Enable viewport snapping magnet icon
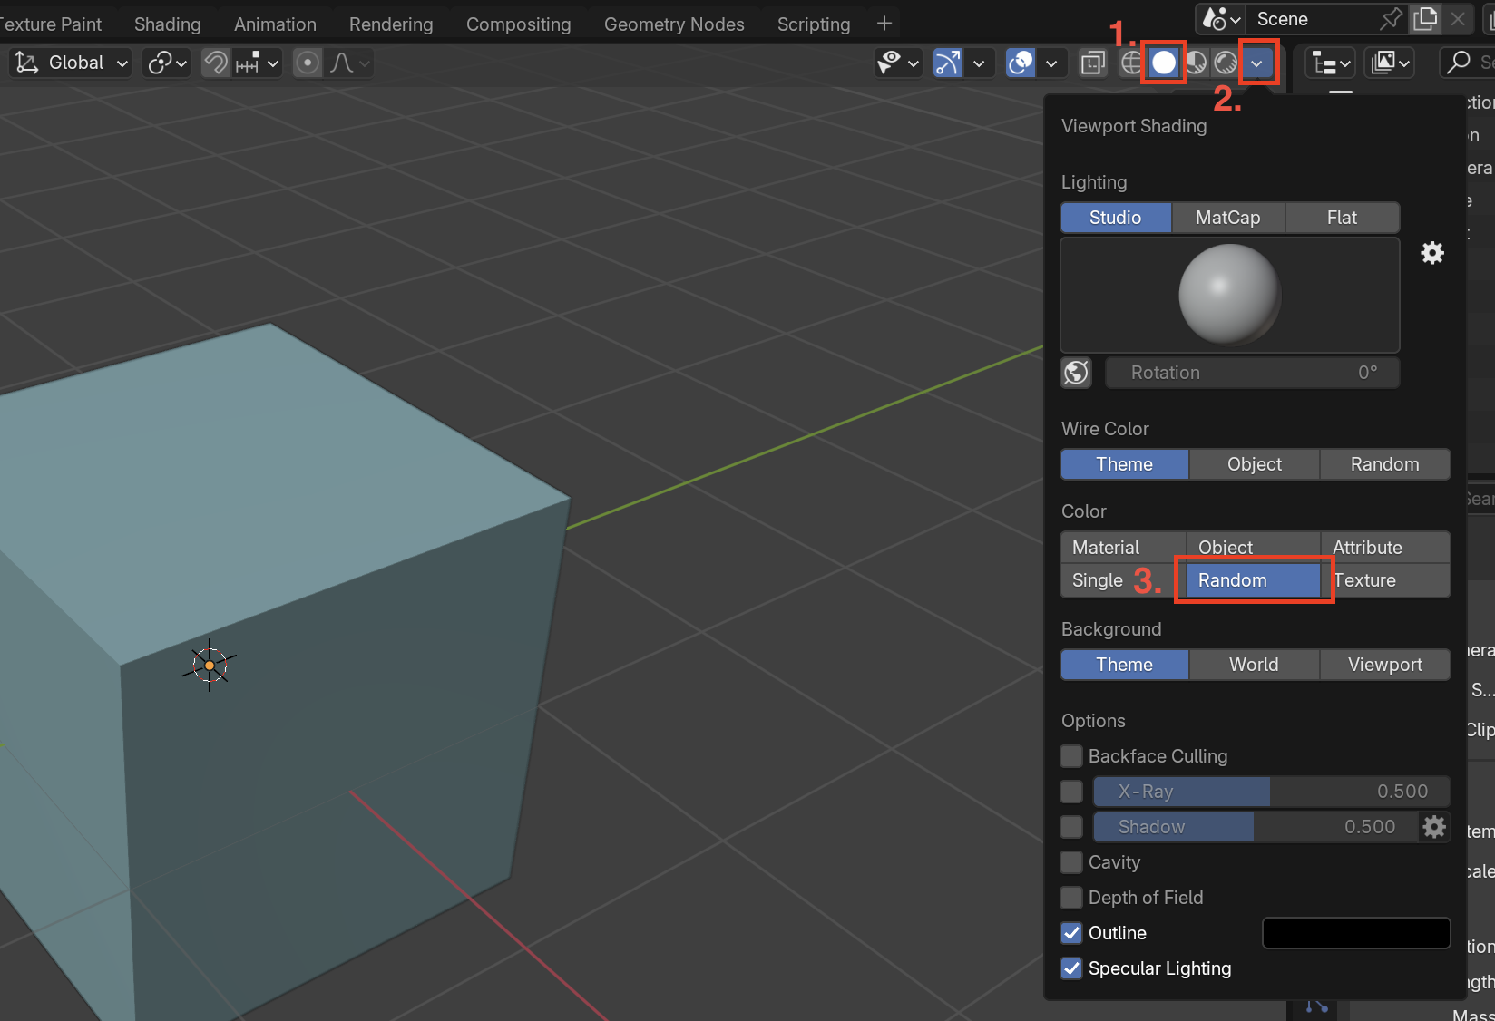1495x1021 pixels. click(x=216, y=63)
